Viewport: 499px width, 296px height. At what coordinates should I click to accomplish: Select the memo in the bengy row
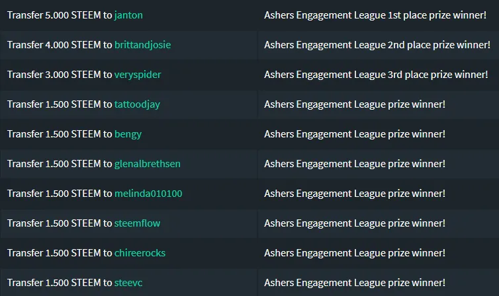pyautogui.click(x=355, y=134)
